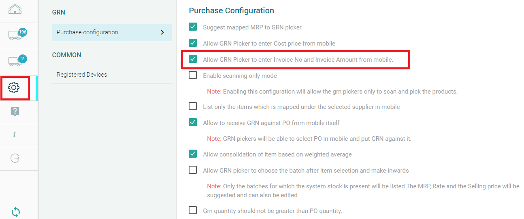524x219 pixels.
Task: Select the Purchase configuration menu item
Action: (87, 32)
